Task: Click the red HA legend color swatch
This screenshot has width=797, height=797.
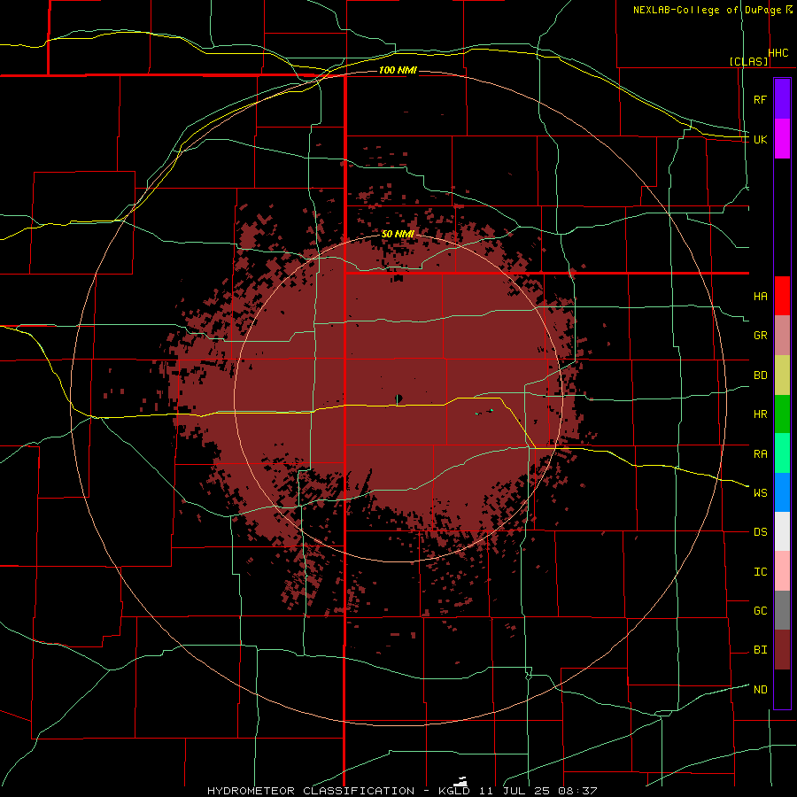Action: pyautogui.click(x=782, y=296)
